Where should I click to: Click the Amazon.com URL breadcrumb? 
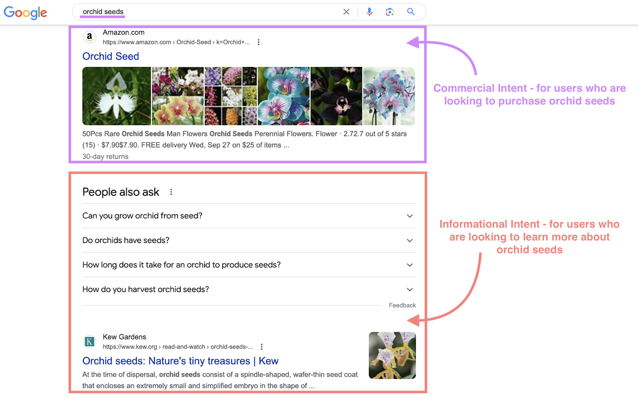coord(176,42)
